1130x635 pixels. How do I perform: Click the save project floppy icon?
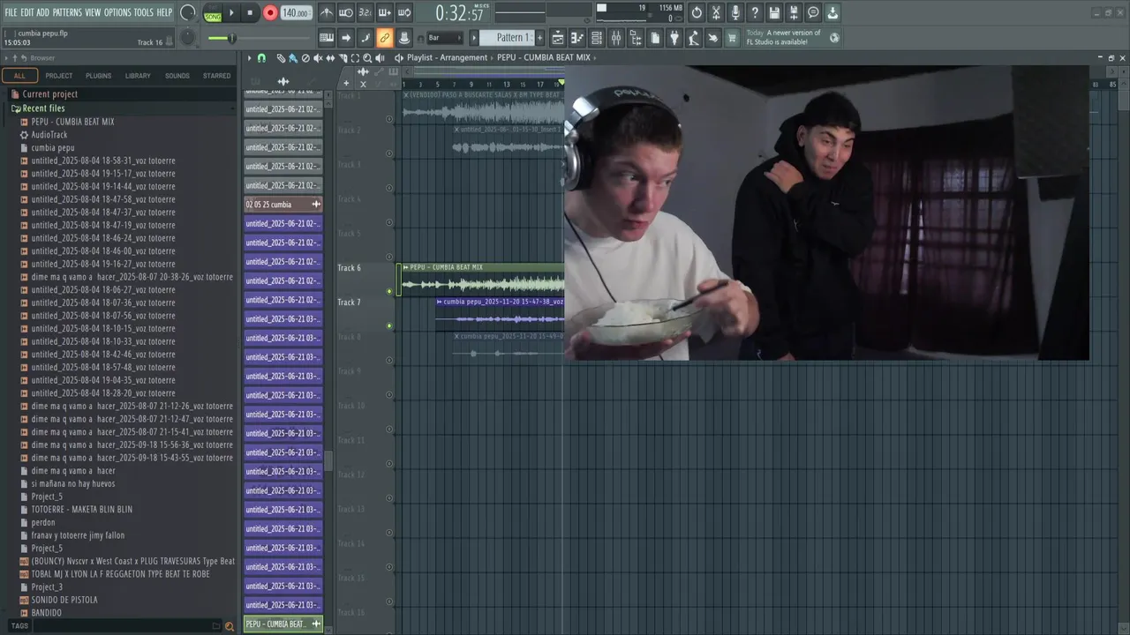click(774, 12)
